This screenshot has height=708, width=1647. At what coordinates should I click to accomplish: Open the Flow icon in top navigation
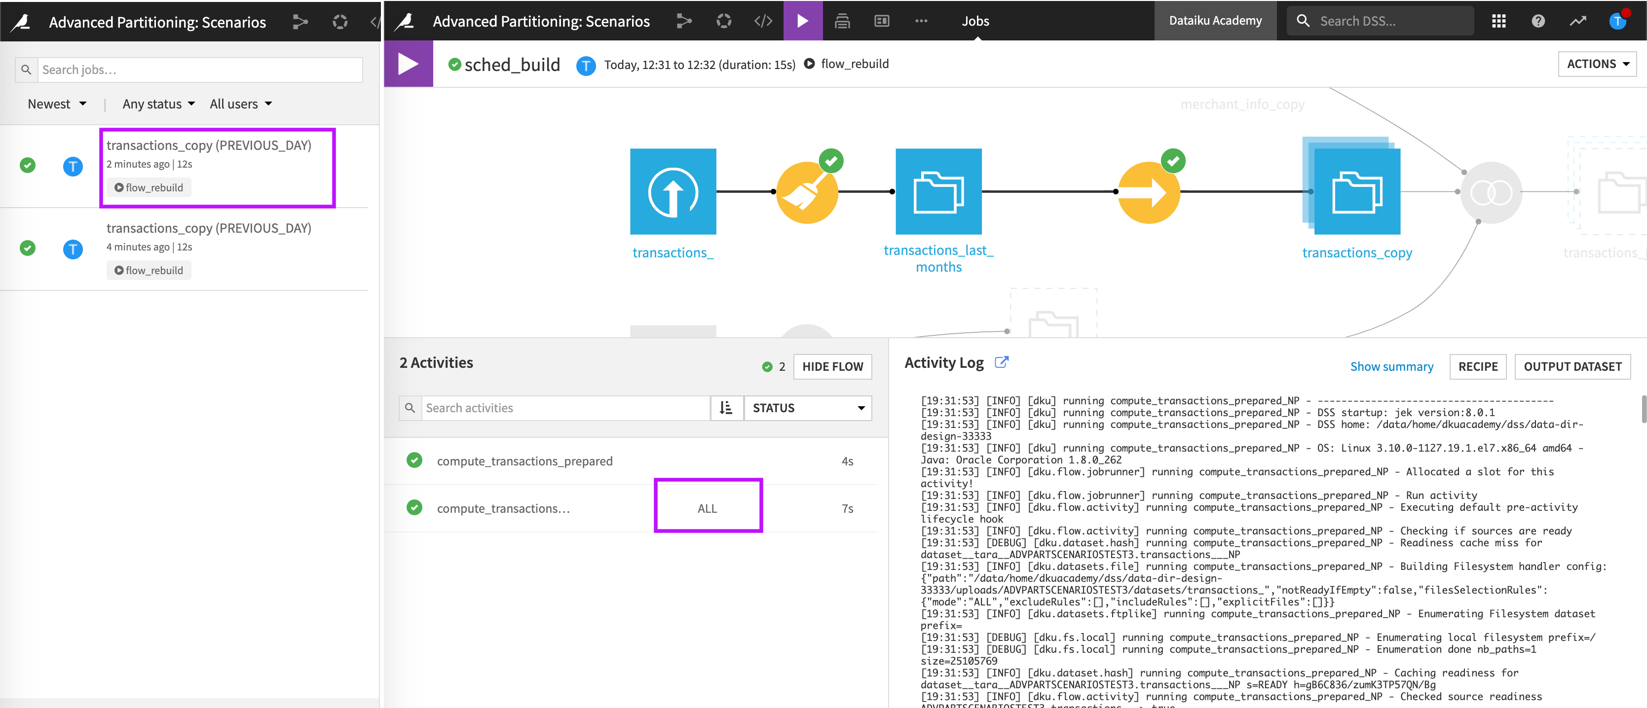point(683,21)
